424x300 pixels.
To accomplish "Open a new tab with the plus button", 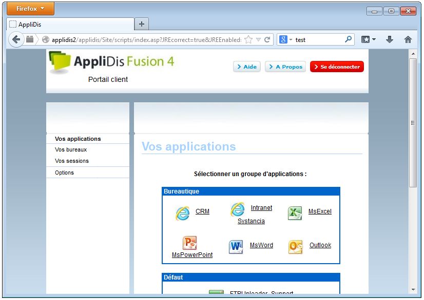I will (x=142, y=24).
